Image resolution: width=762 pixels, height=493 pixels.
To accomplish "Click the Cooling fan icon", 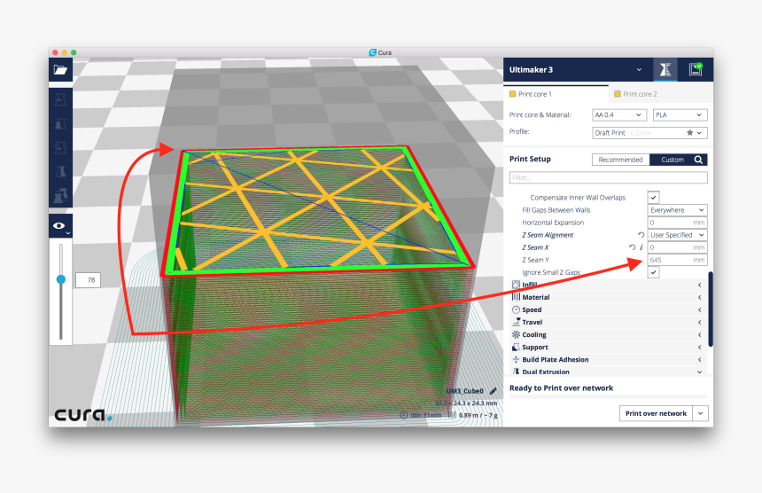I will (x=516, y=334).
